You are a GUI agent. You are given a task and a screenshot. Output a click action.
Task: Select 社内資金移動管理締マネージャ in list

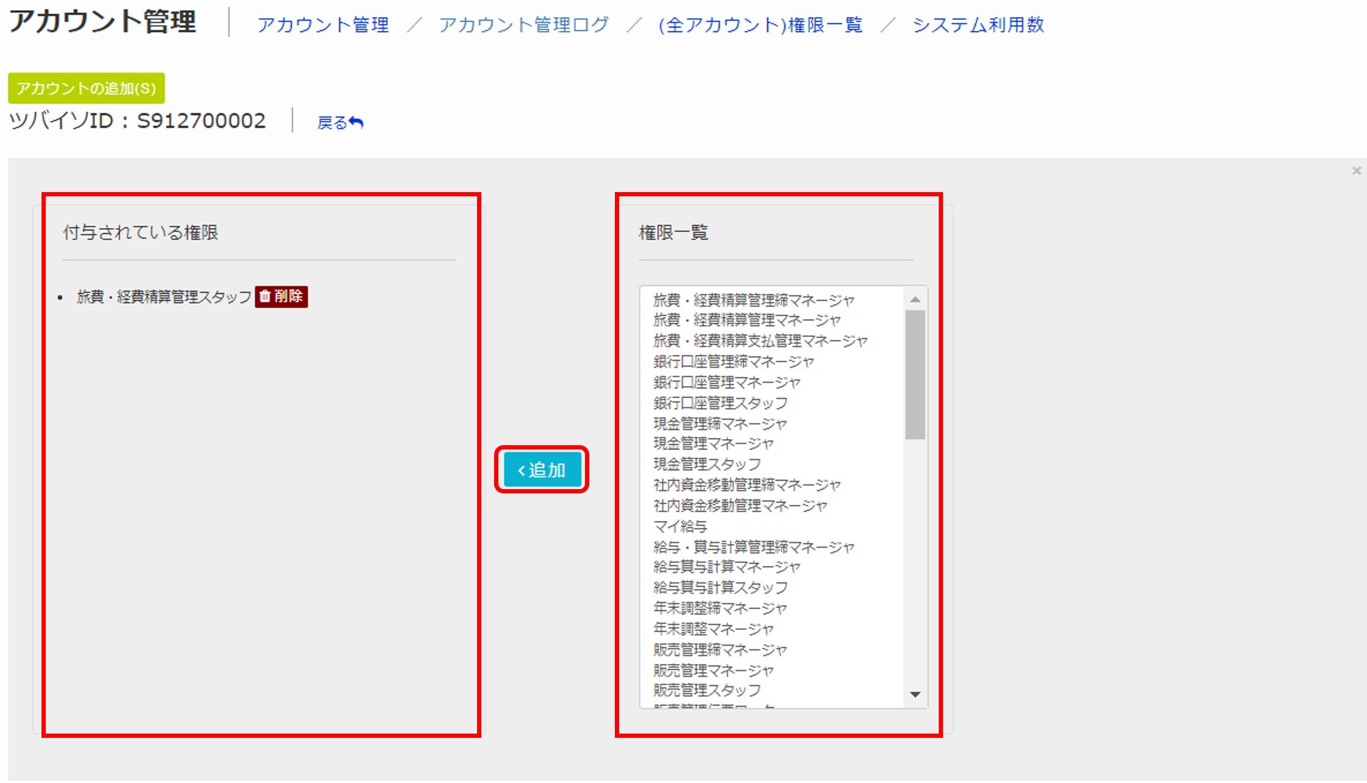(747, 485)
